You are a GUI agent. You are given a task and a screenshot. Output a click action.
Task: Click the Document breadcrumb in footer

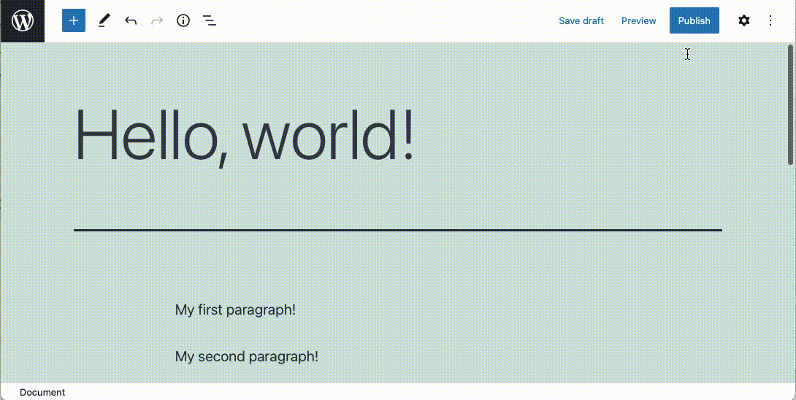[42, 393]
